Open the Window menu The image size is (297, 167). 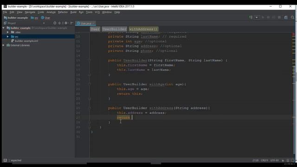[107, 12]
